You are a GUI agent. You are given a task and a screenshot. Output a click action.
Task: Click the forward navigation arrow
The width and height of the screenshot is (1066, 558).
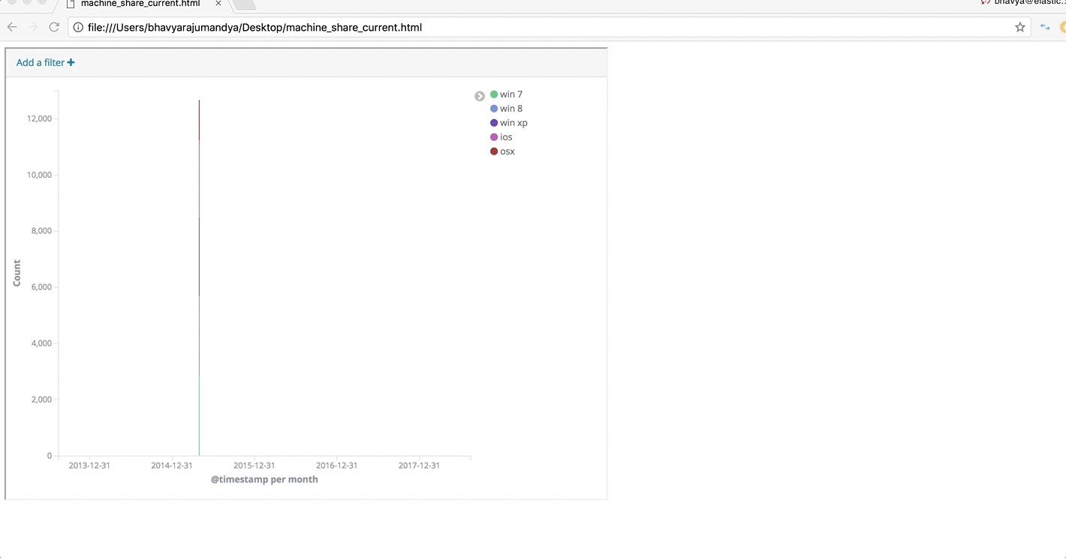click(x=32, y=27)
